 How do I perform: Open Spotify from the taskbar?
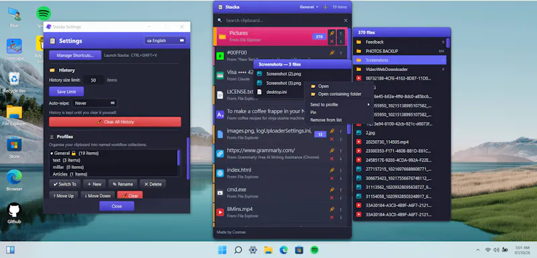click(314, 250)
